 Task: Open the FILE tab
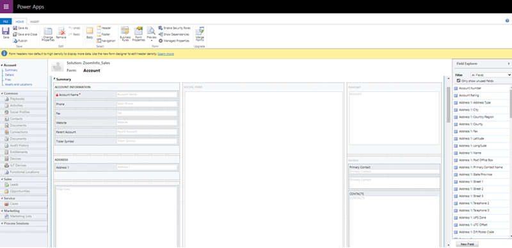pyautogui.click(x=6, y=22)
